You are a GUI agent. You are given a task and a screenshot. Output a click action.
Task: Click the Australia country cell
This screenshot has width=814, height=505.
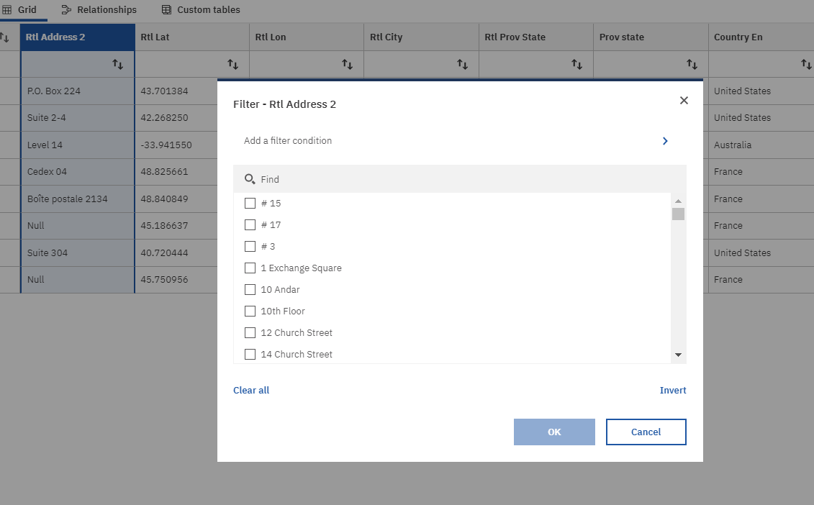(x=761, y=145)
